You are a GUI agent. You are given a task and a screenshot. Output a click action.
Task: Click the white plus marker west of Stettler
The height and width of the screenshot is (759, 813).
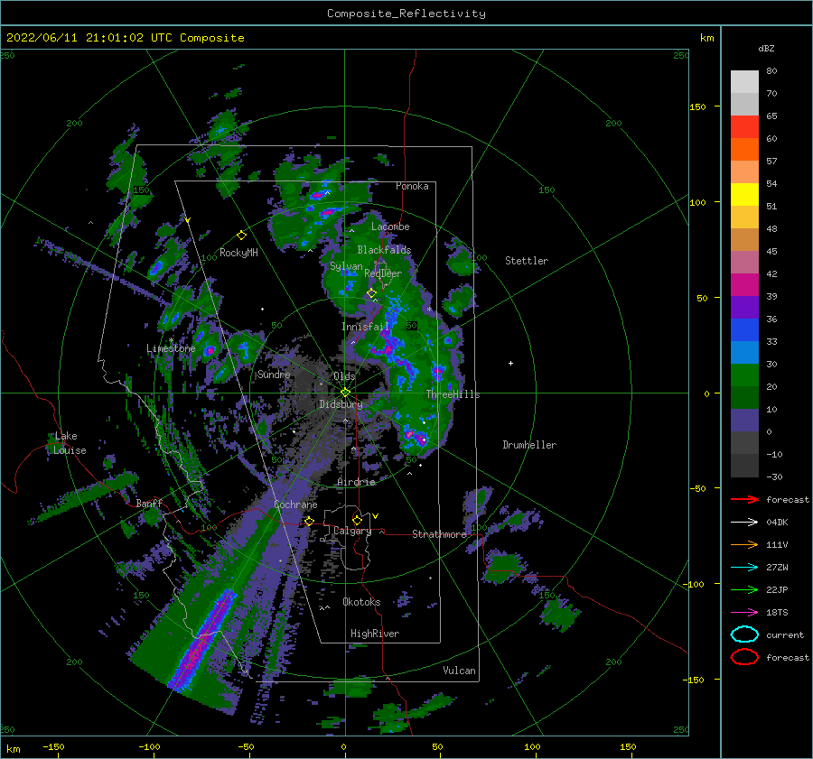[510, 363]
